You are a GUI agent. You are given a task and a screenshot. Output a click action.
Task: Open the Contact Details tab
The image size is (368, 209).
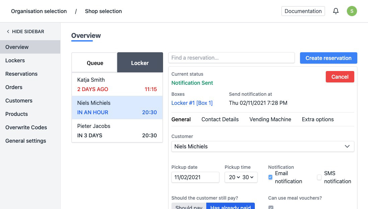coord(220,119)
